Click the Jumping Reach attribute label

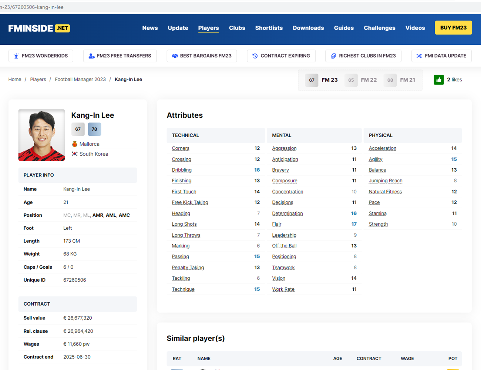pos(386,181)
